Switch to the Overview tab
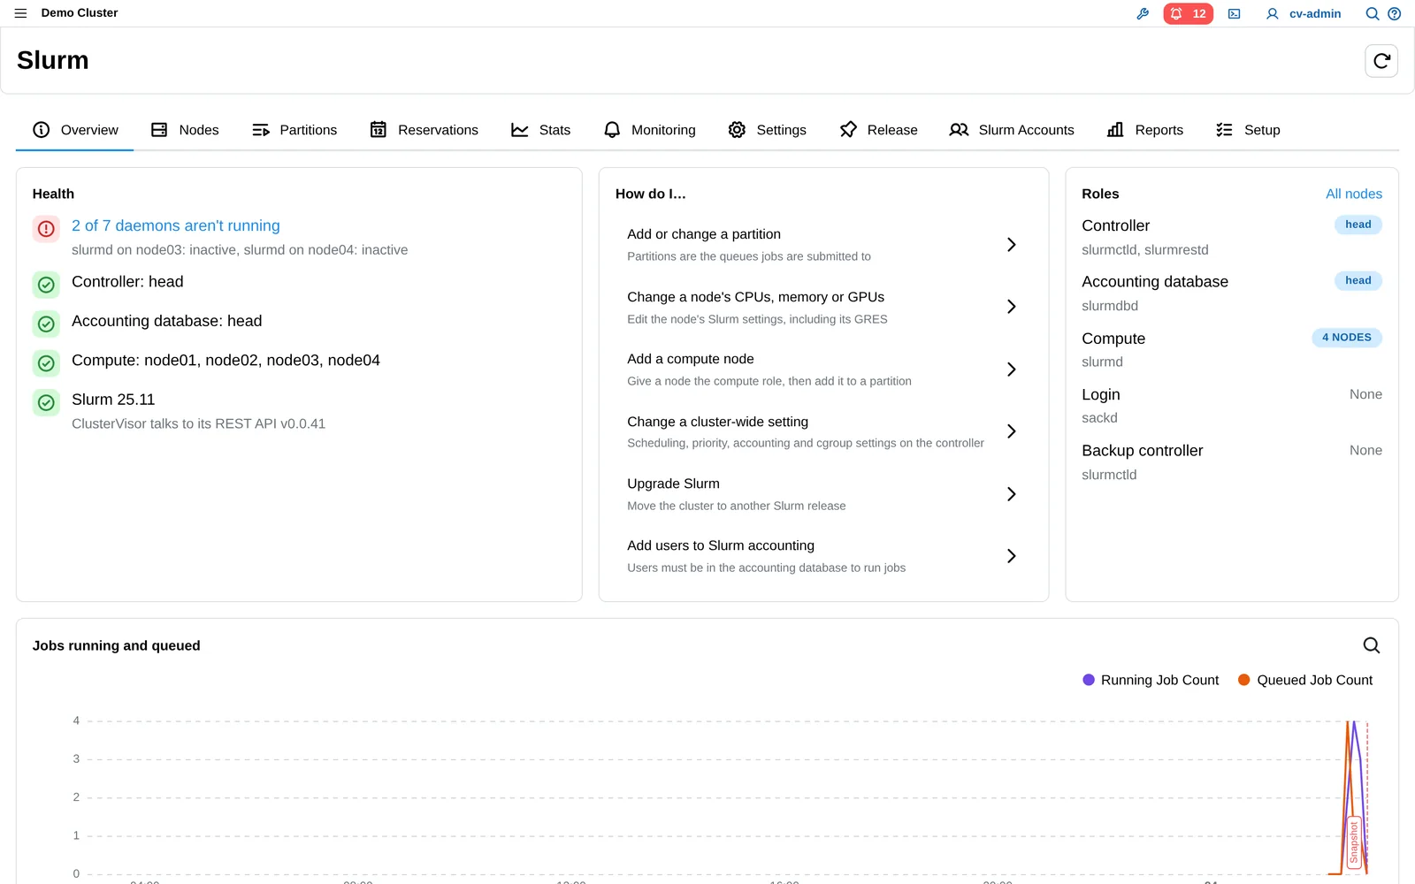Viewport: 1415px width, 884px height. pyautogui.click(x=75, y=130)
